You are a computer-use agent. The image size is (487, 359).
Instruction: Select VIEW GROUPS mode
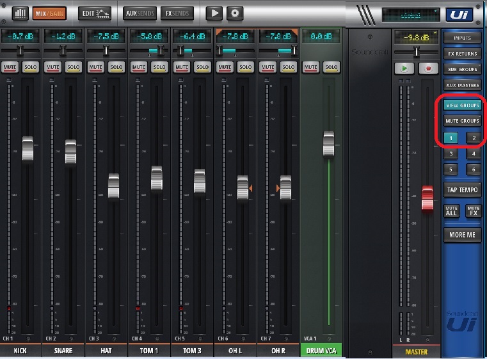click(462, 106)
